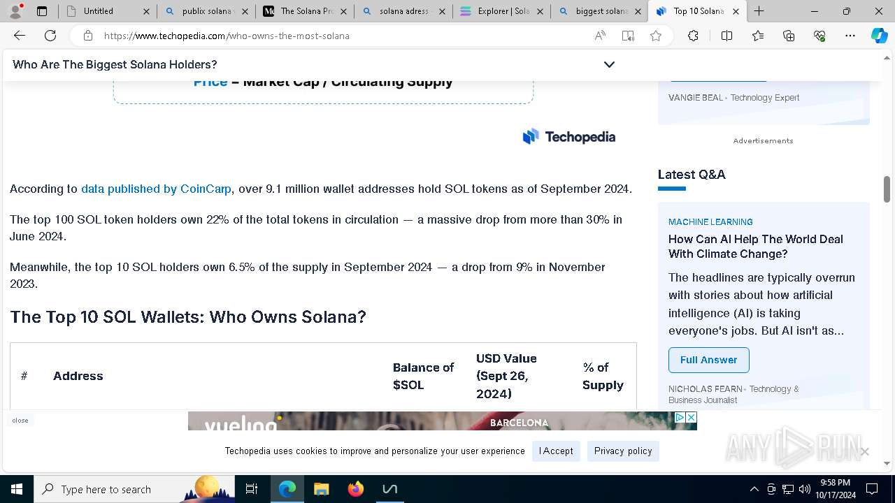The width and height of the screenshot is (895, 503).
Task: Click the address bar URL field
Action: [343, 36]
